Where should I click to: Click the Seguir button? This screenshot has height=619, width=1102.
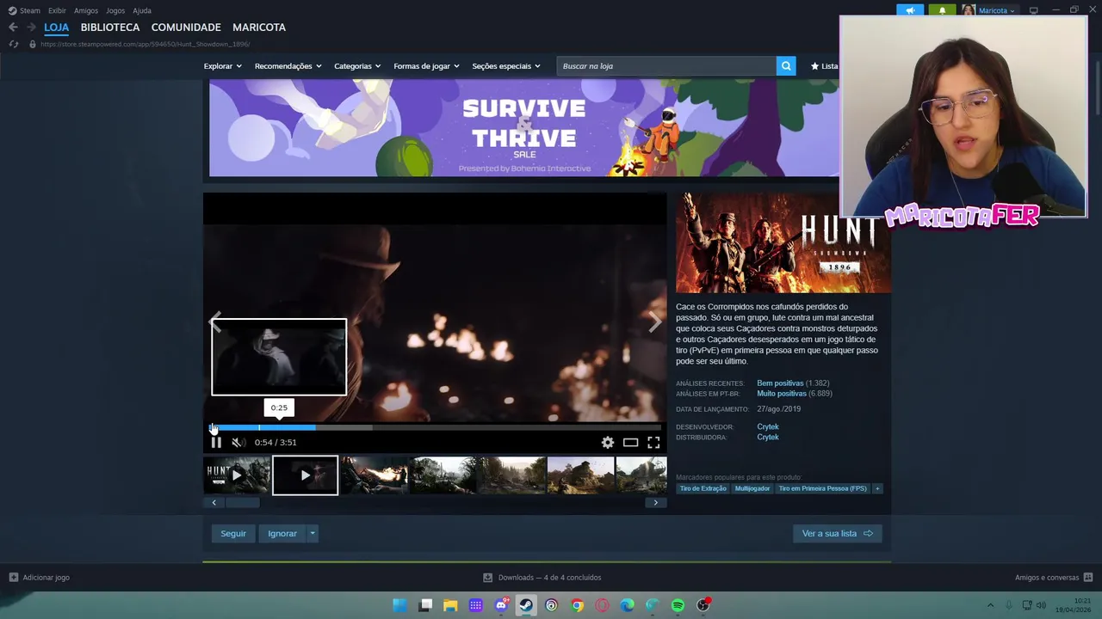click(233, 534)
